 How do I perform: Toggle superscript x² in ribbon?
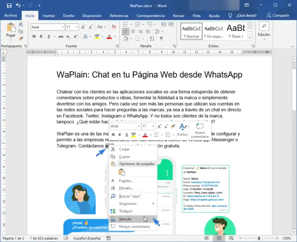(76, 36)
